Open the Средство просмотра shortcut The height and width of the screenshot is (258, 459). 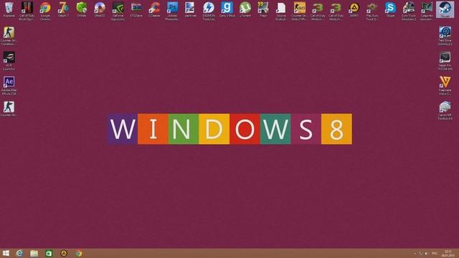click(427, 11)
